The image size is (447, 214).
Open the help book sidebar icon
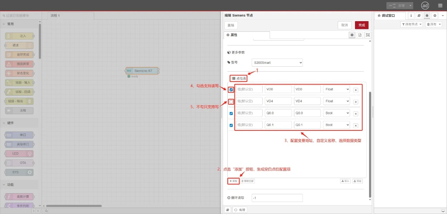point(419,16)
